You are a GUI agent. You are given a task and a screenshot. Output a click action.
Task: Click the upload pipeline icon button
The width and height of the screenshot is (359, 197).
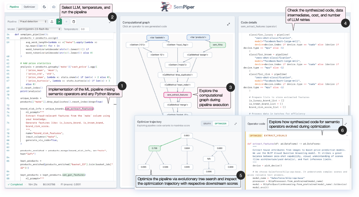tap(52, 21)
